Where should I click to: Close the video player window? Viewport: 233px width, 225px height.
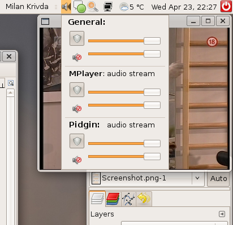[x=223, y=21]
